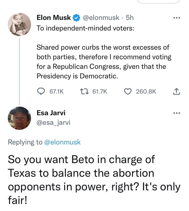Click the Elon Musk display name

(54, 18)
